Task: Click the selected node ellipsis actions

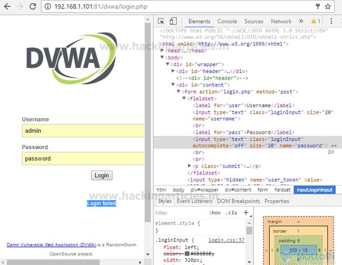Action: [157, 139]
